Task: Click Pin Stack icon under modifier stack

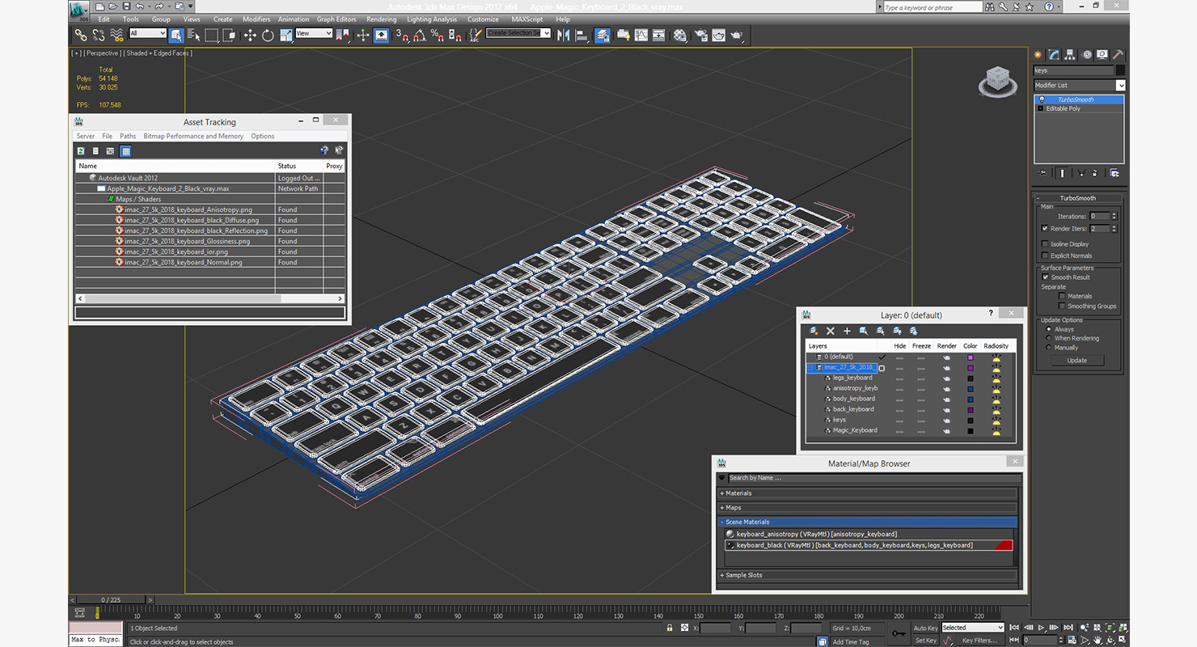Action: [1043, 173]
